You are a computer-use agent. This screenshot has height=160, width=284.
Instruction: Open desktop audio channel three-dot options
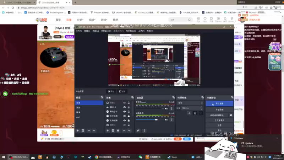(172, 120)
